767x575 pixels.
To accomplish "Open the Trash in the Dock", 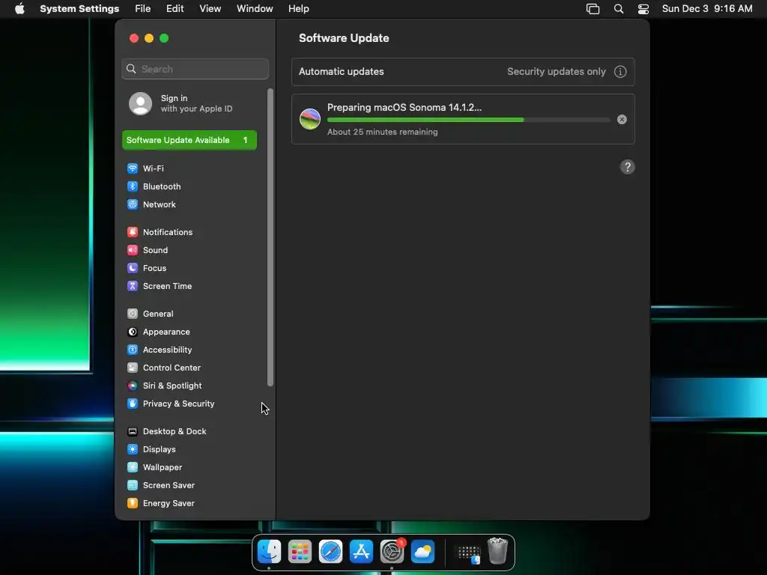I will pos(497,552).
